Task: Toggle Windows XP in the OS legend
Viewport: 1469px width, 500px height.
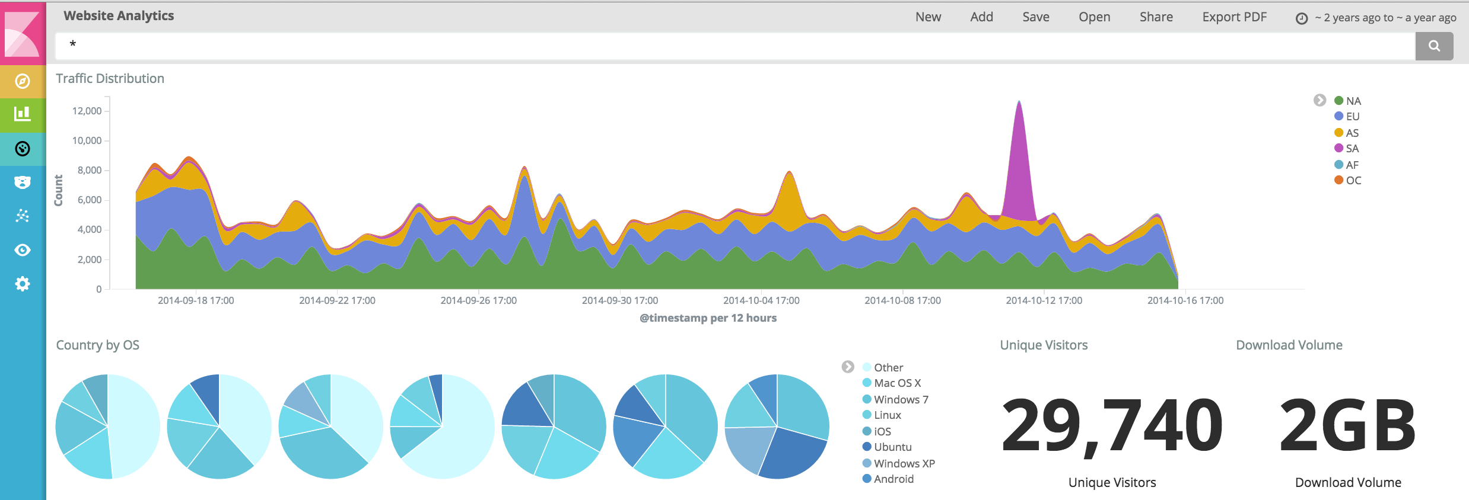Action: [904, 463]
